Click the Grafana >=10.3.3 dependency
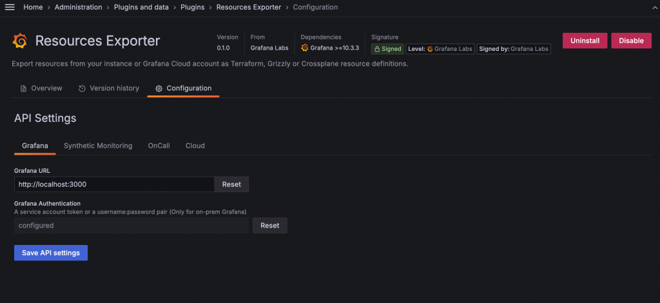Viewport: 660px width, 303px height. click(330, 48)
